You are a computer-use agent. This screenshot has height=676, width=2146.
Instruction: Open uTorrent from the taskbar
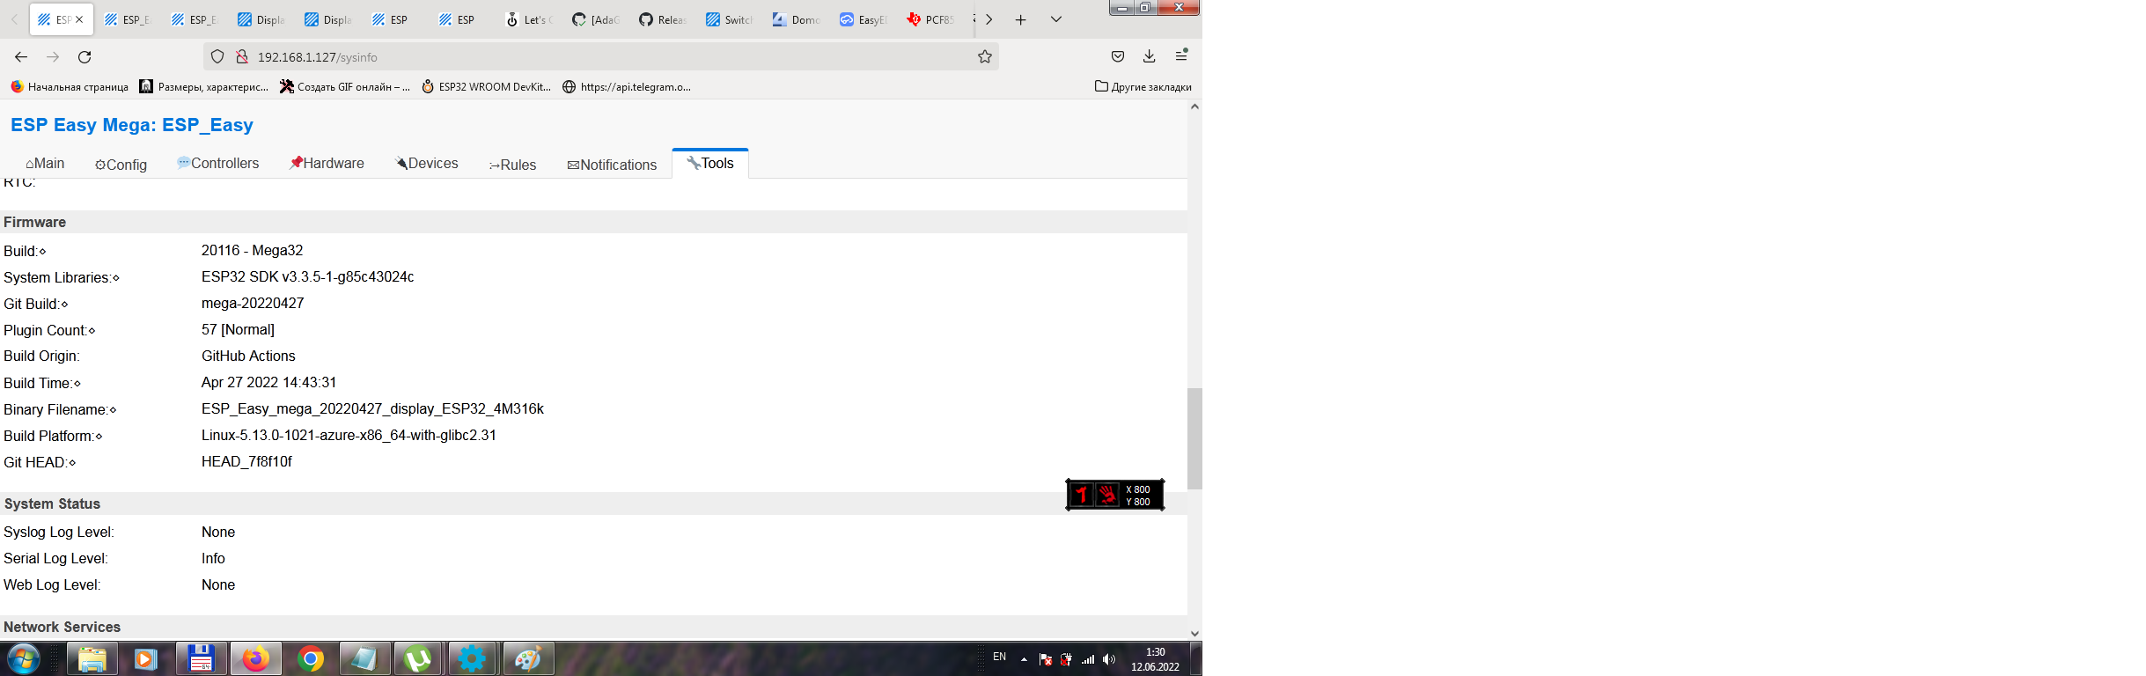tap(418, 658)
